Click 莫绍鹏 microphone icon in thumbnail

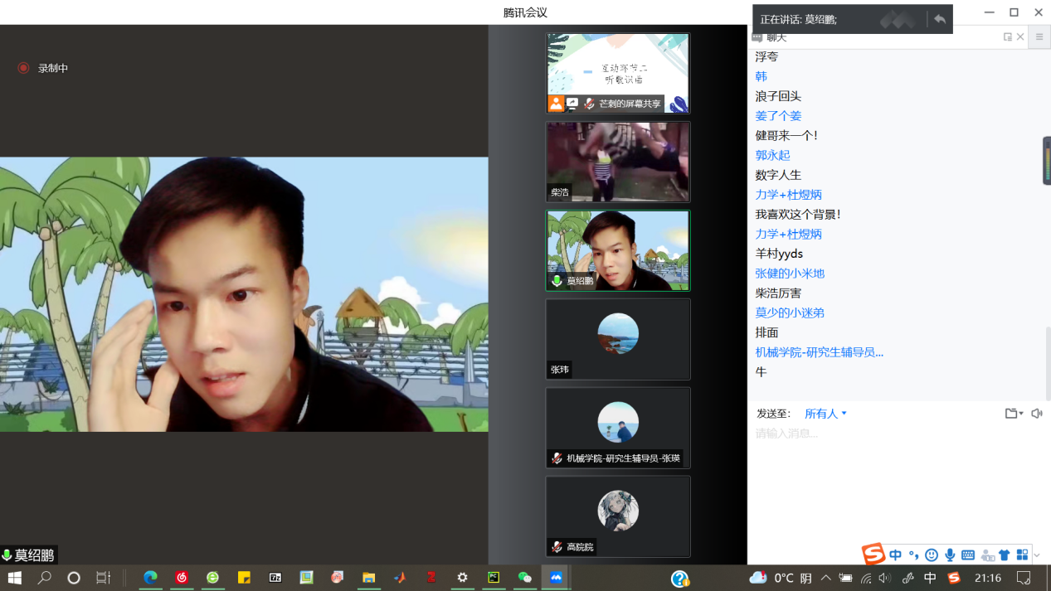tap(557, 281)
